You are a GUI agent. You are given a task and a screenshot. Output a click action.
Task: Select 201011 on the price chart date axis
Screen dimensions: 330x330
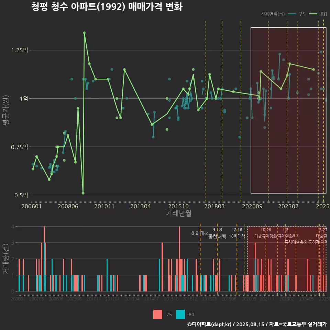(x=104, y=206)
